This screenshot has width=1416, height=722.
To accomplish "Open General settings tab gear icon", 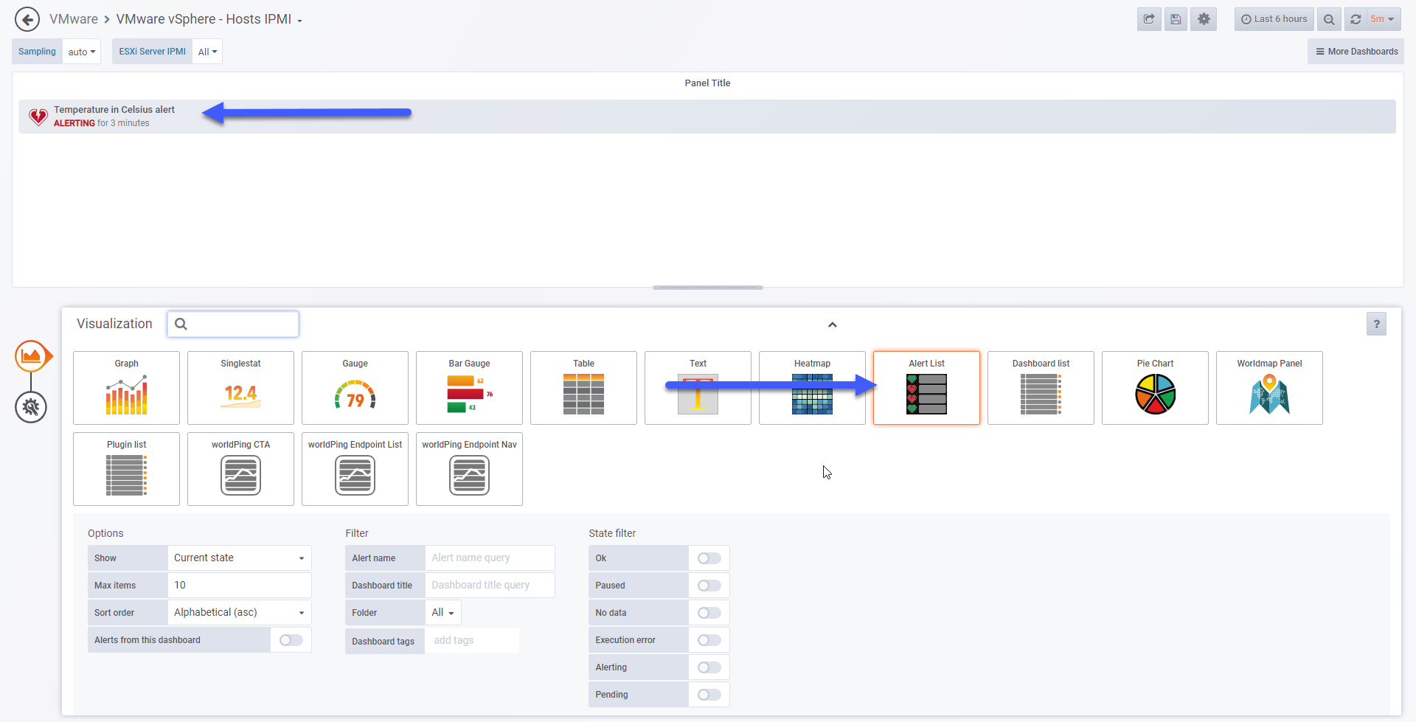I will pos(31,407).
